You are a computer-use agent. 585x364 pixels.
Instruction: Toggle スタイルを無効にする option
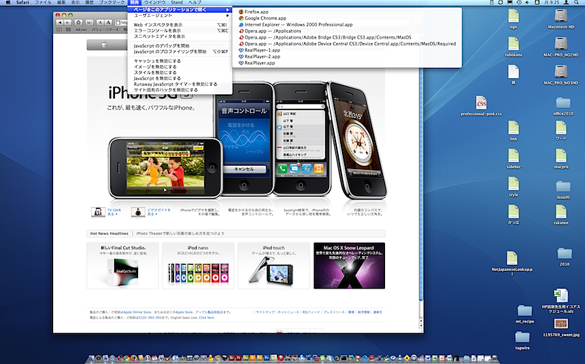[180, 72]
